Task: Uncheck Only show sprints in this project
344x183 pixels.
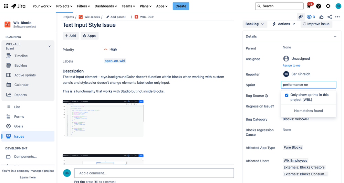Action: point(286,95)
